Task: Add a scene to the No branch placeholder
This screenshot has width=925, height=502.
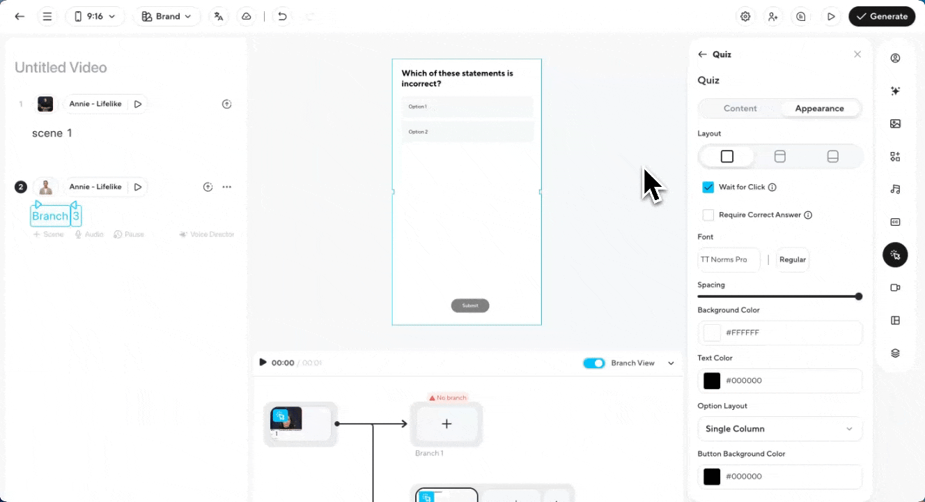Action: pos(446,423)
